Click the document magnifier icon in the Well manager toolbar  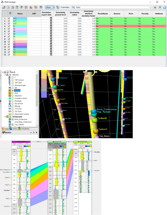point(13,7)
